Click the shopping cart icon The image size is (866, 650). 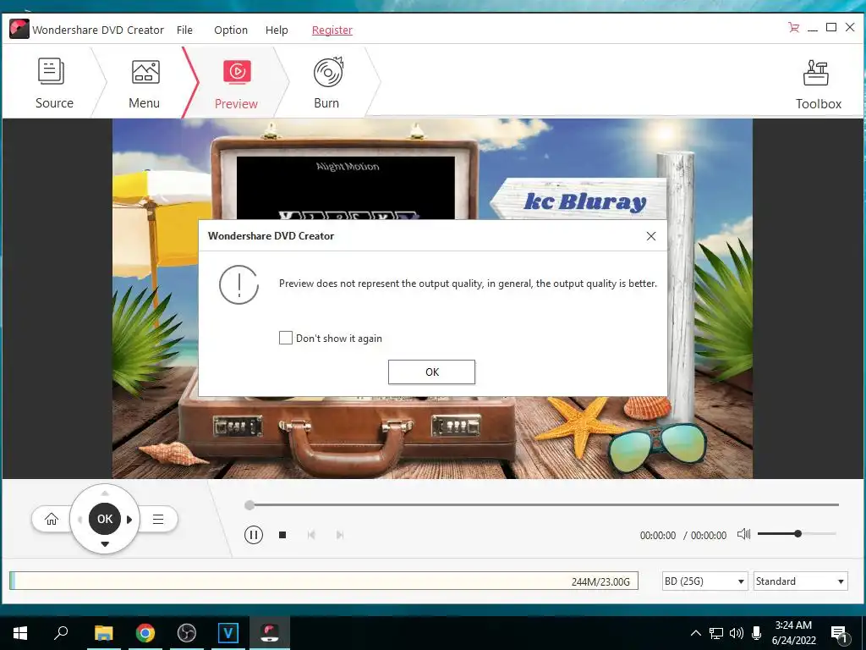point(793,27)
